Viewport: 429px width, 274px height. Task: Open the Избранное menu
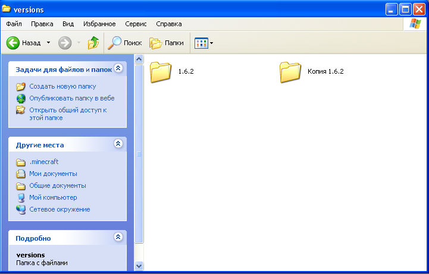tap(99, 24)
